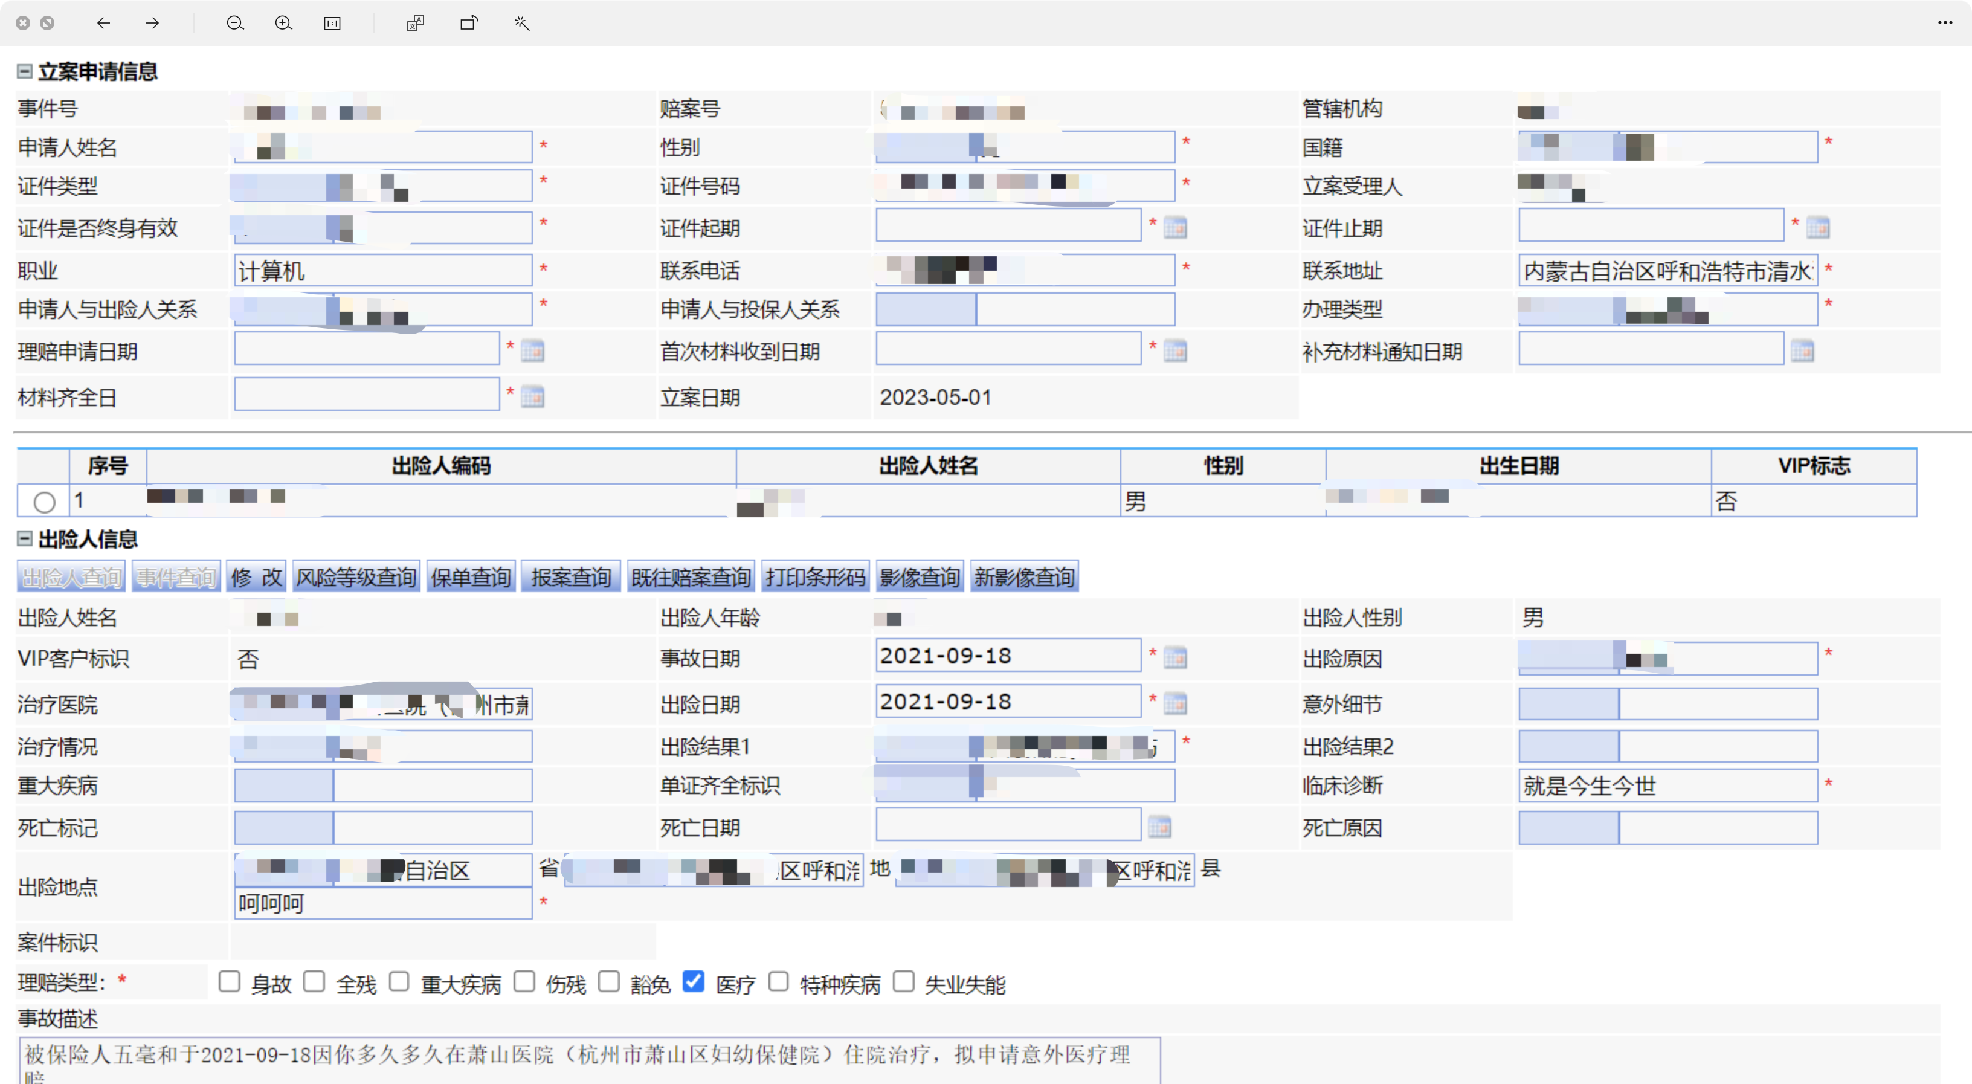
Task: Uncheck the 医疗 claim type
Action: click(x=694, y=981)
